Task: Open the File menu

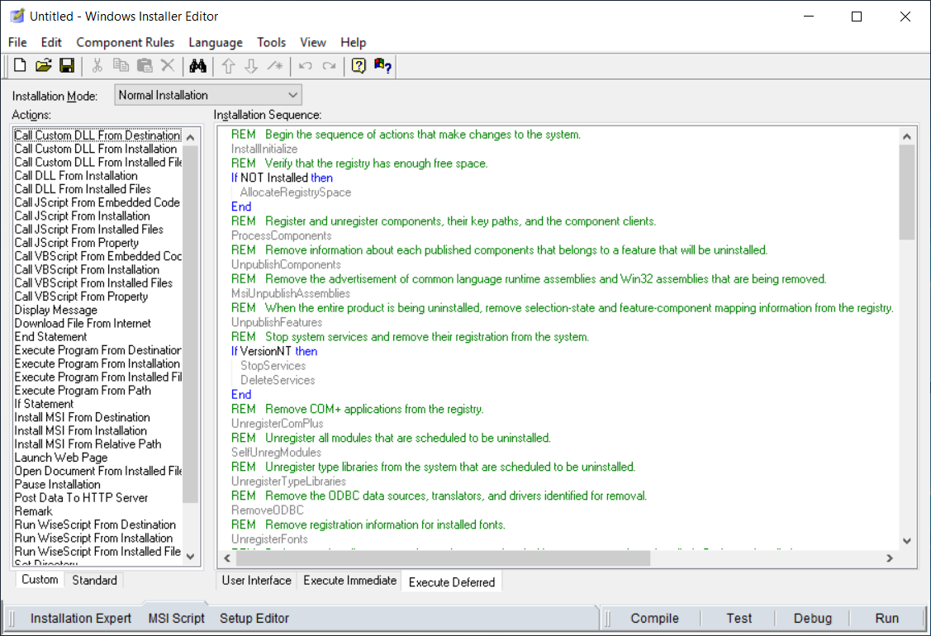Action: (17, 42)
